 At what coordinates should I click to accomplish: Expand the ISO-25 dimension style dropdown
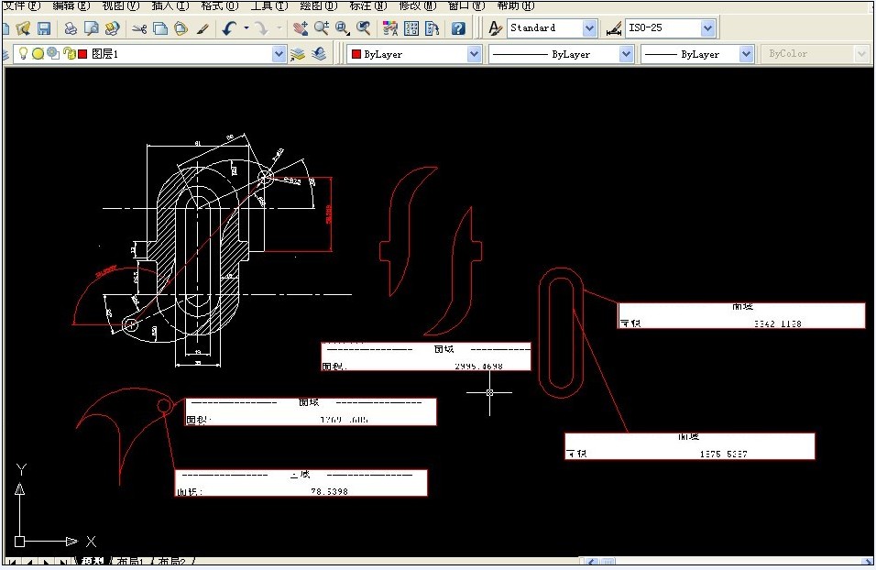point(707,27)
